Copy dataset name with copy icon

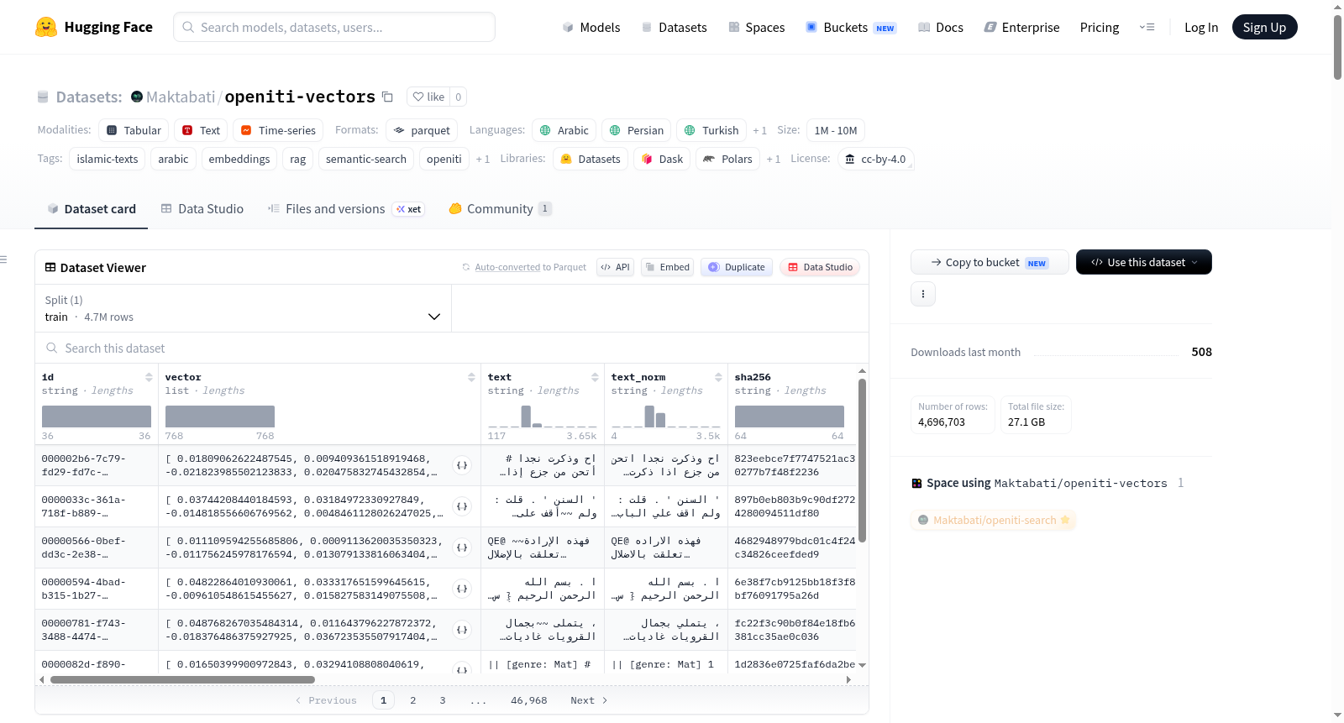point(387,97)
